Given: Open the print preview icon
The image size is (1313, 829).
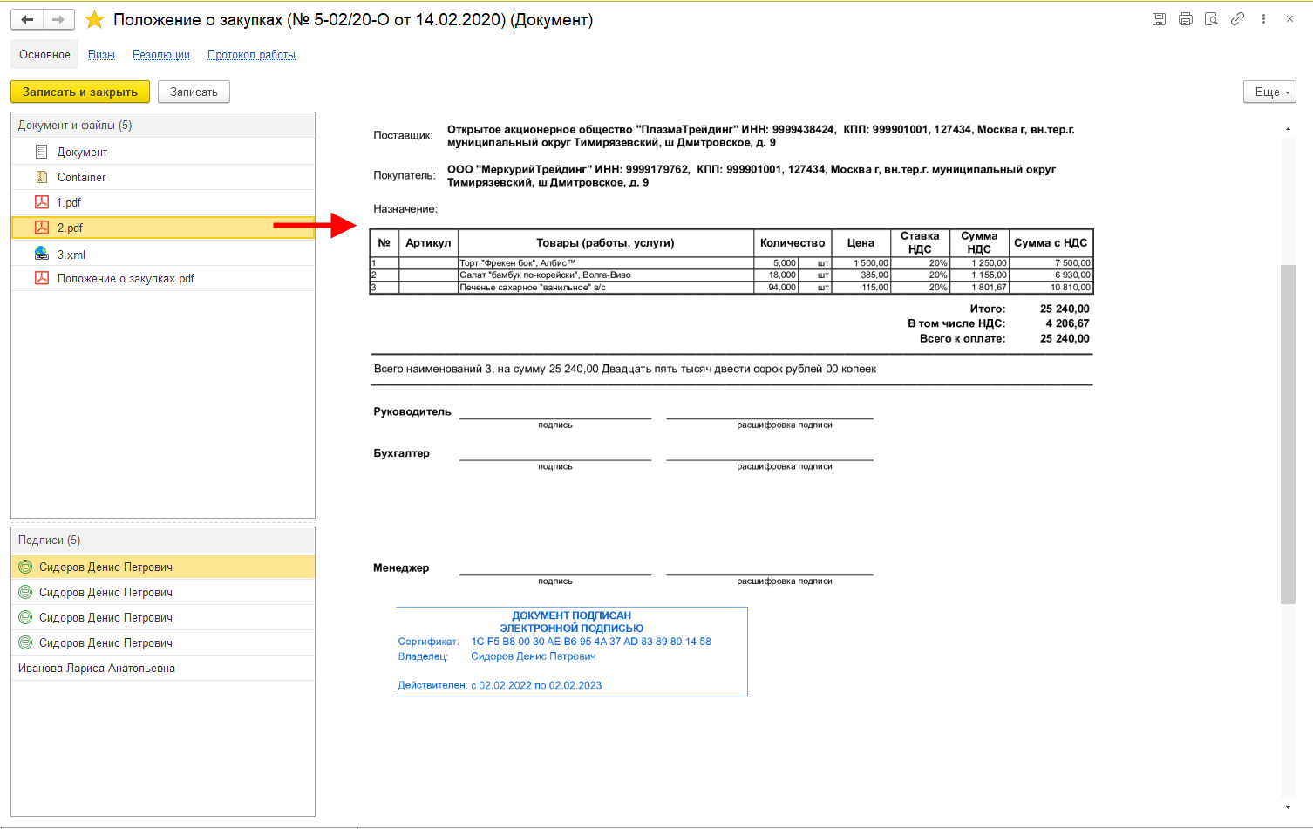Looking at the screenshot, I should pyautogui.click(x=1211, y=19).
